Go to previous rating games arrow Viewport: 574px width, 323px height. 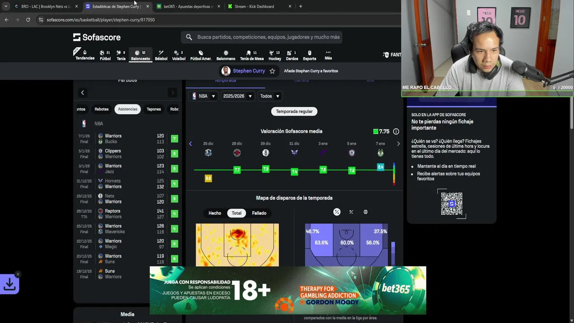(190, 144)
